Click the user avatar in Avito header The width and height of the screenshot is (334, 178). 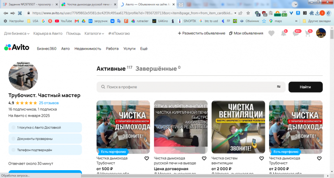point(321,33)
